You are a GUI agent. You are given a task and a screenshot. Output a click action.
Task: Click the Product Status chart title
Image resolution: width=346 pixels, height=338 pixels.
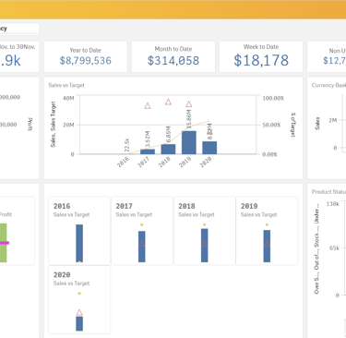(328, 192)
